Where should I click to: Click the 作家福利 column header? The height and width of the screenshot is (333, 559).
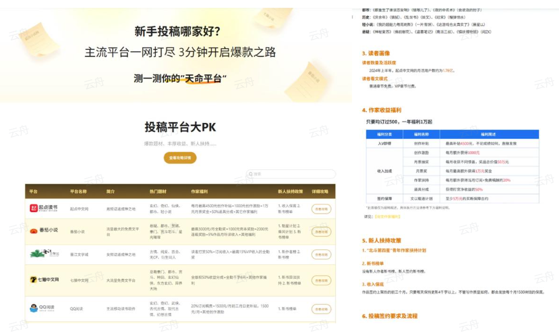click(x=199, y=191)
